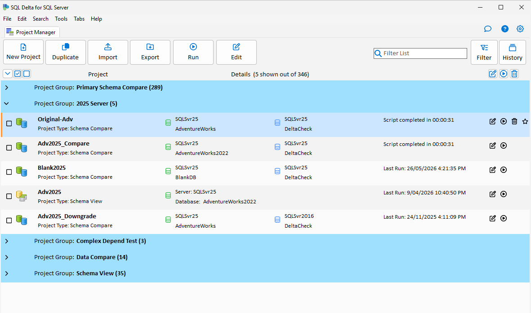Open the File menu

click(7, 19)
